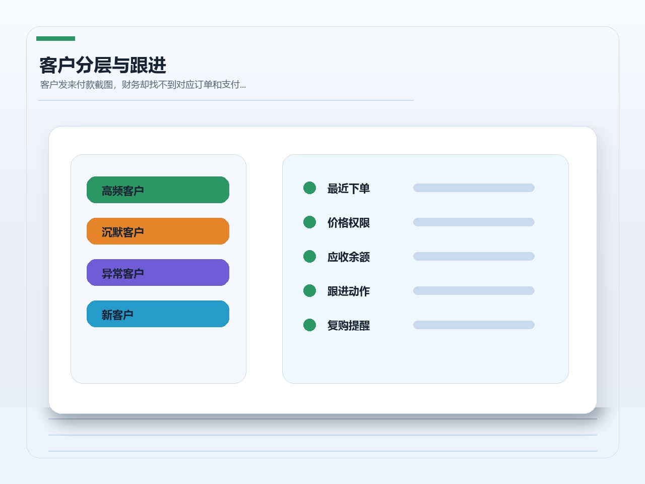645x484 pixels.
Task: Click the green dot beside 价格权限
Action: click(x=309, y=222)
